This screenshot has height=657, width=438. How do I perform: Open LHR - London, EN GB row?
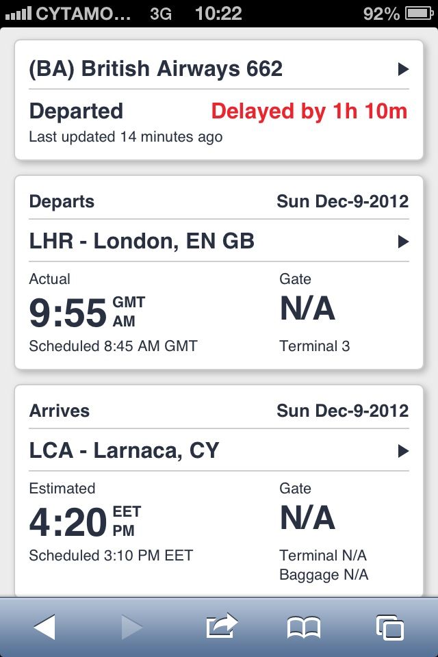pos(219,242)
